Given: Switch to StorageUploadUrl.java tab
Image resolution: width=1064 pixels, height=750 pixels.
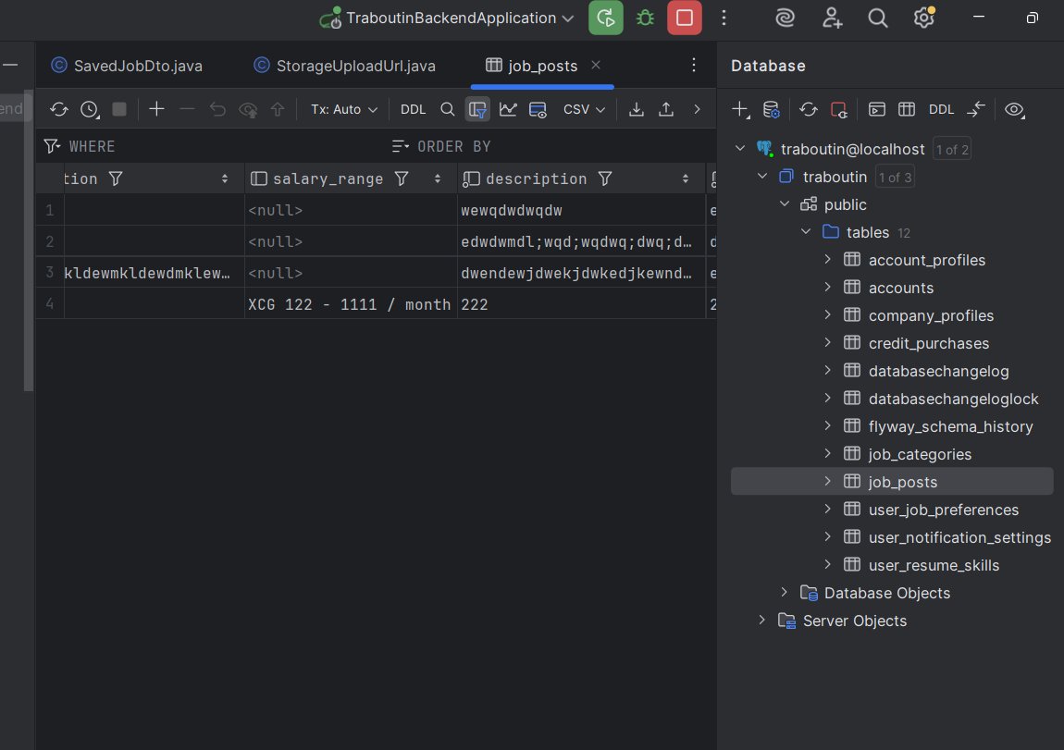Looking at the screenshot, I should (x=345, y=66).
